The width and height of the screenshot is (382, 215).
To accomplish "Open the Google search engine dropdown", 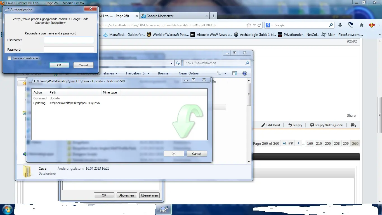I will click(x=269, y=25).
